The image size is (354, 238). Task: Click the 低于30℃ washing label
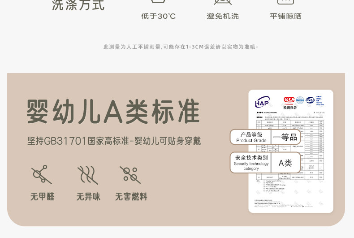(x=158, y=16)
